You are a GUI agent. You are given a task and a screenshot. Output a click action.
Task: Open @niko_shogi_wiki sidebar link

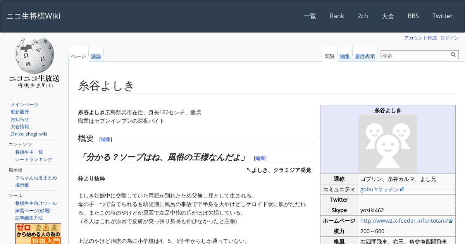(29, 134)
